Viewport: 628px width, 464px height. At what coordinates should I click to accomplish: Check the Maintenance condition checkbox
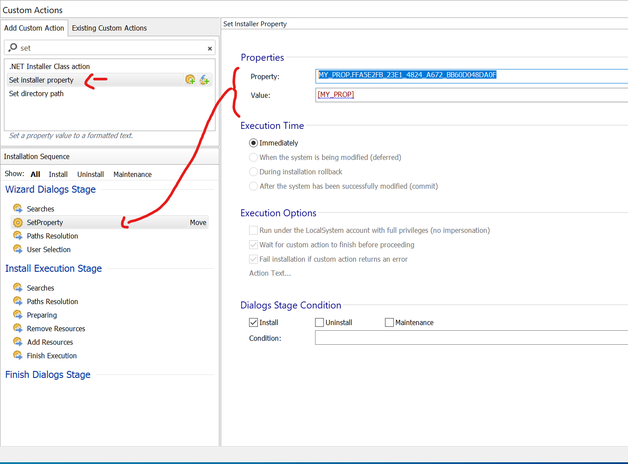389,322
